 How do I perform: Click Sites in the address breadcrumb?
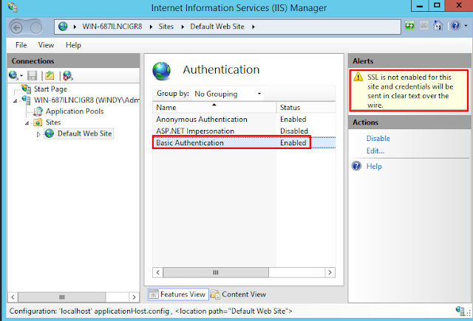click(166, 27)
